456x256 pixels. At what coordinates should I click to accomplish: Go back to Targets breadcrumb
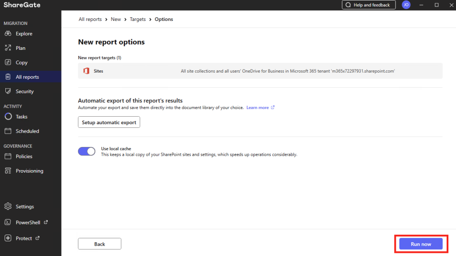coord(138,19)
